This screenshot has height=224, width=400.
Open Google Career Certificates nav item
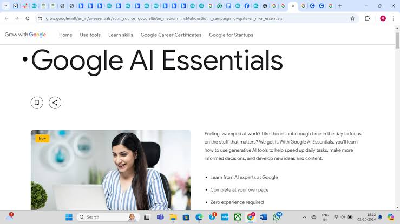171,35
